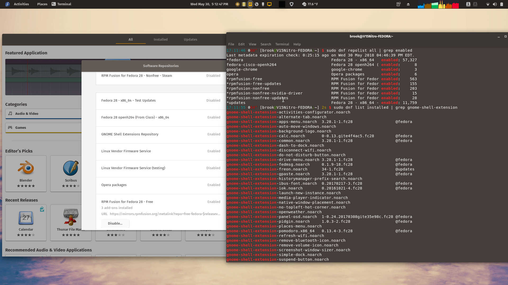Click the battery status icon
This screenshot has height=285, width=508.
click(501, 4)
